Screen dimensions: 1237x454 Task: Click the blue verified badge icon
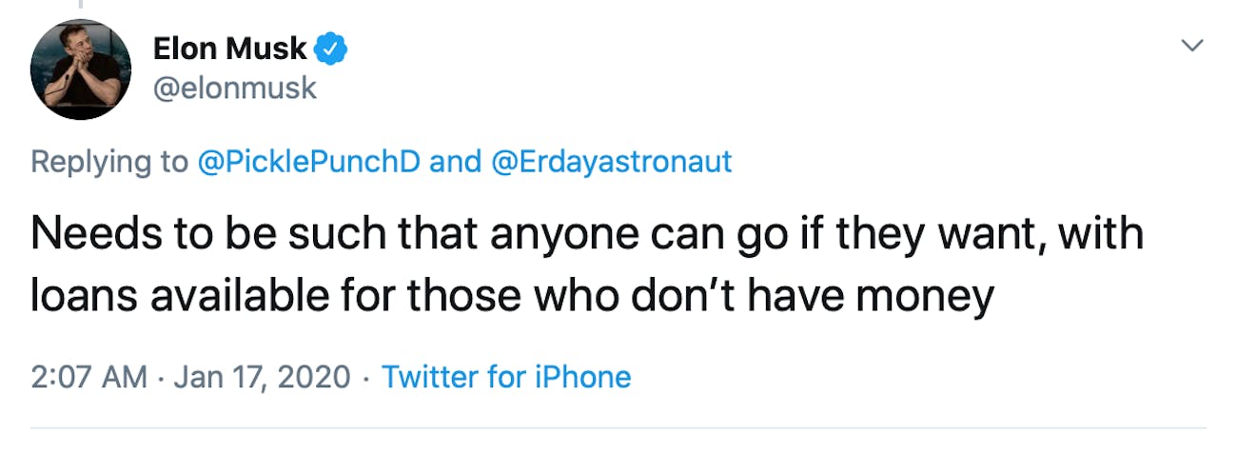point(332,48)
